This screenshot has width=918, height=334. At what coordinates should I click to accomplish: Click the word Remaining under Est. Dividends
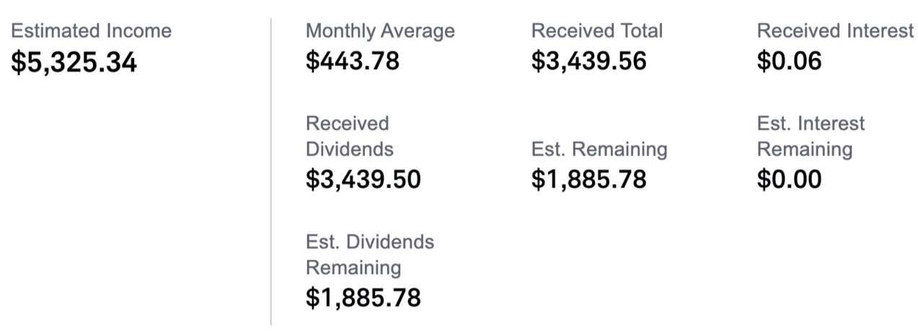(x=353, y=268)
